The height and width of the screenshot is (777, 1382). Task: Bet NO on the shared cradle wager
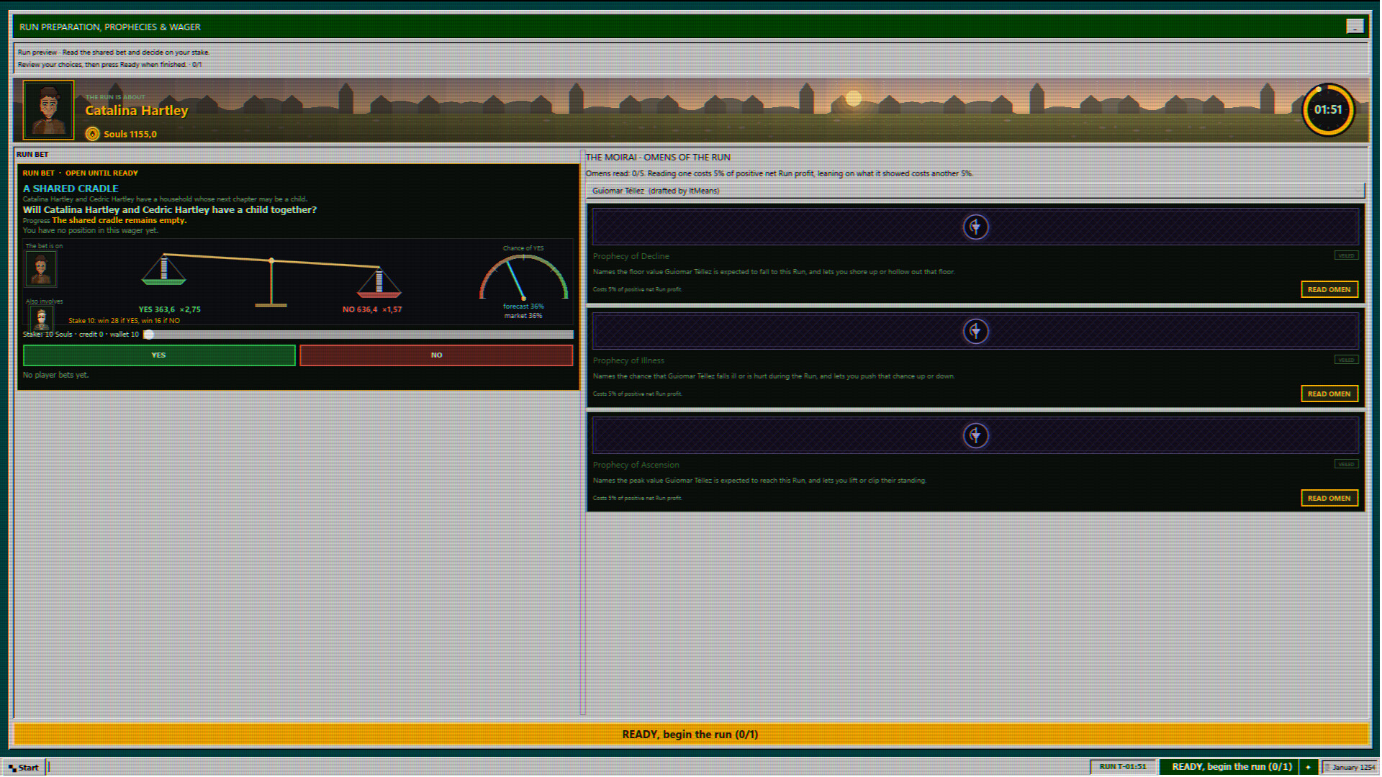(436, 355)
